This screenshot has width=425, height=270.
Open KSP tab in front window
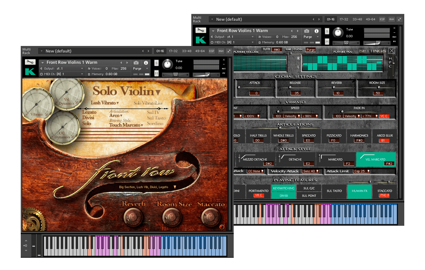tap(212, 51)
